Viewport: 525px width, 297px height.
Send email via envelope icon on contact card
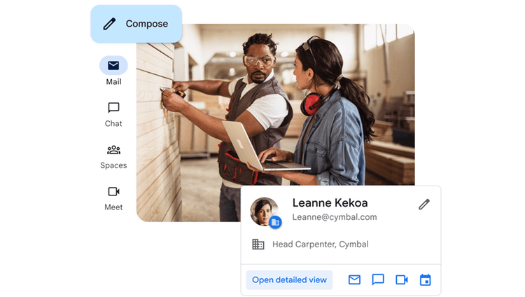tap(354, 280)
